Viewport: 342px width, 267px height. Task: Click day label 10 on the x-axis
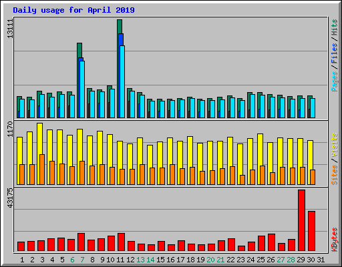[110, 260]
